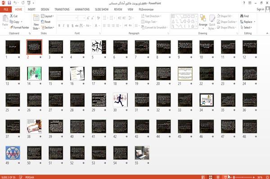Click the Find binoculars icon

[x=242, y=16]
